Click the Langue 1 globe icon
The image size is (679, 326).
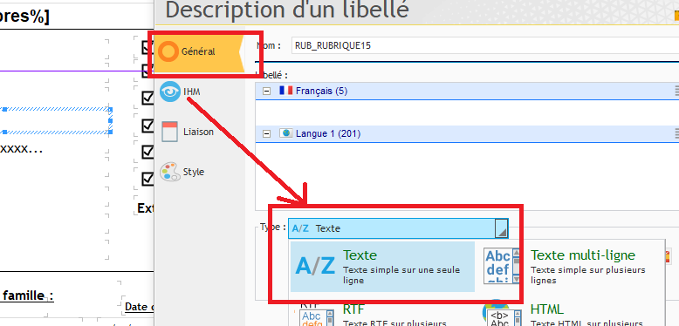pos(285,133)
